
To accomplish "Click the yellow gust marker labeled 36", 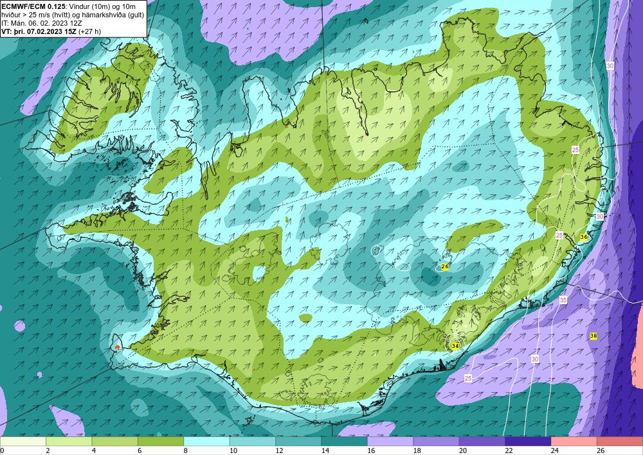I will (x=584, y=237).
